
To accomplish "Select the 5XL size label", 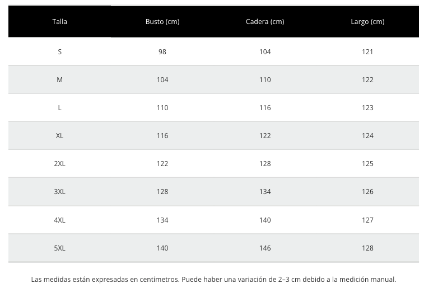I will pos(59,248).
